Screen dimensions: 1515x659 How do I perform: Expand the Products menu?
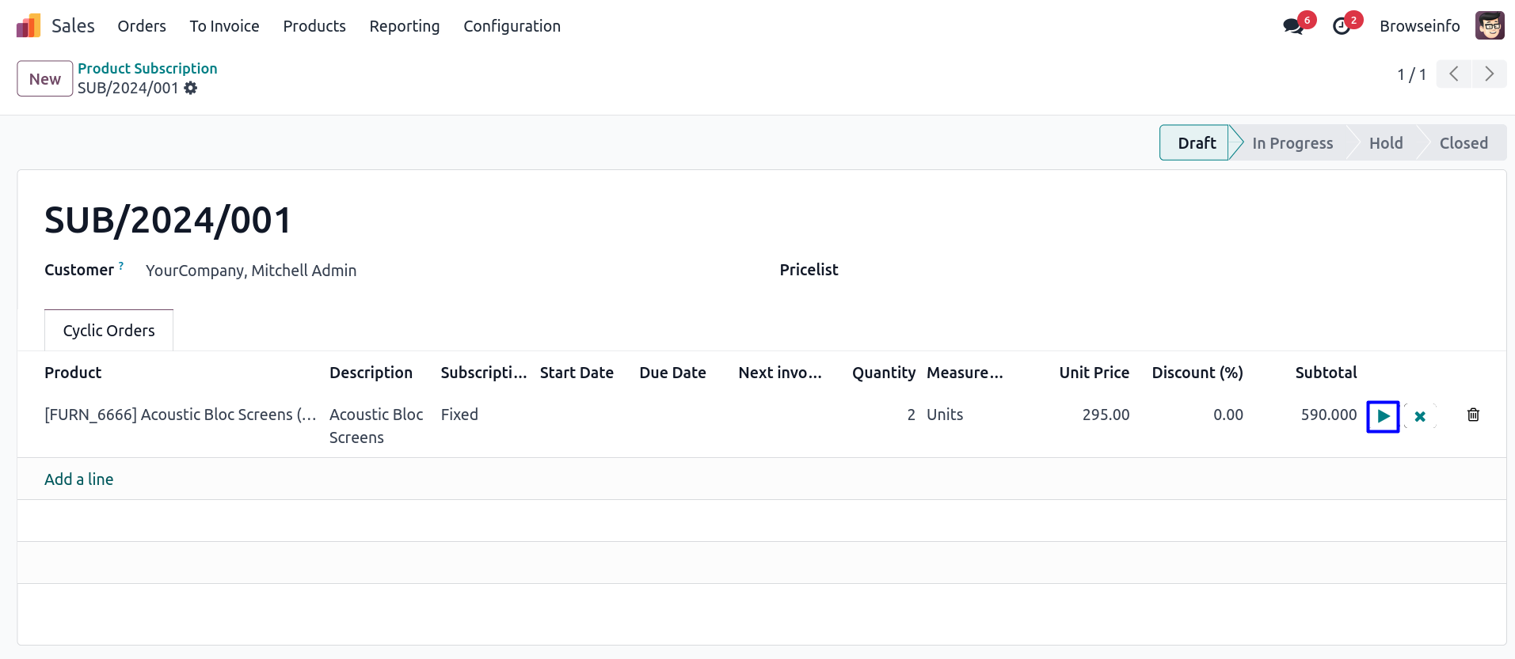click(314, 26)
